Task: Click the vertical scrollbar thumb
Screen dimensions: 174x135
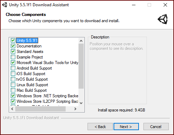Action: tap(81, 66)
